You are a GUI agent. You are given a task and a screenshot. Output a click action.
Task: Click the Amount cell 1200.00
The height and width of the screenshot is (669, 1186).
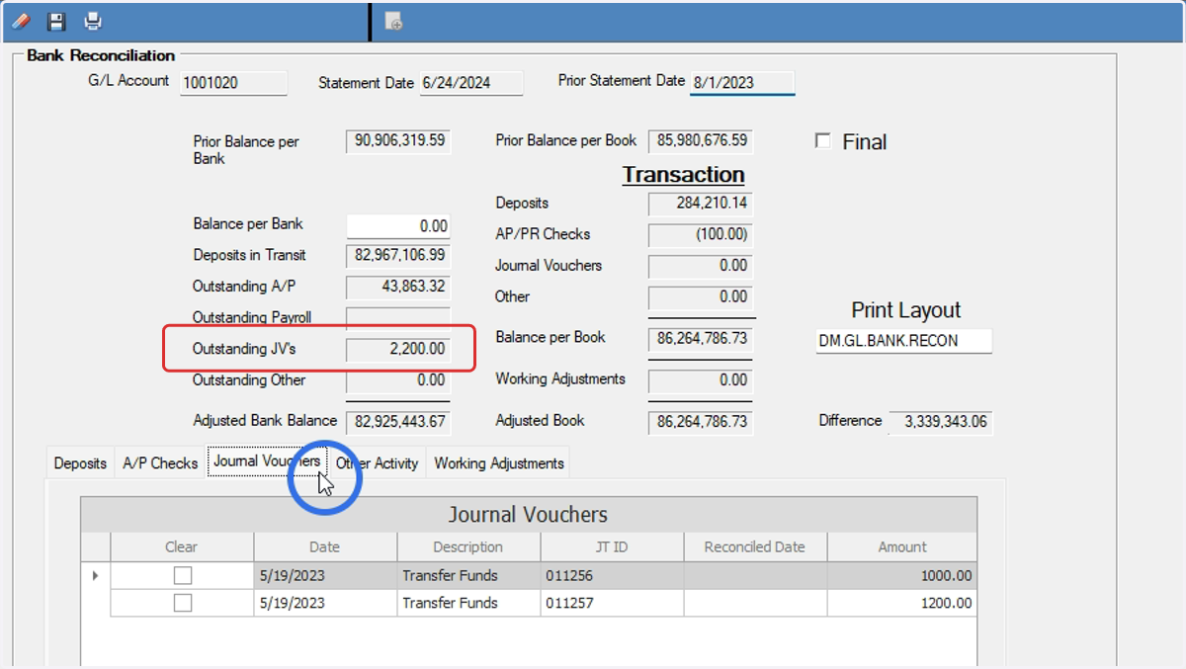click(x=902, y=603)
